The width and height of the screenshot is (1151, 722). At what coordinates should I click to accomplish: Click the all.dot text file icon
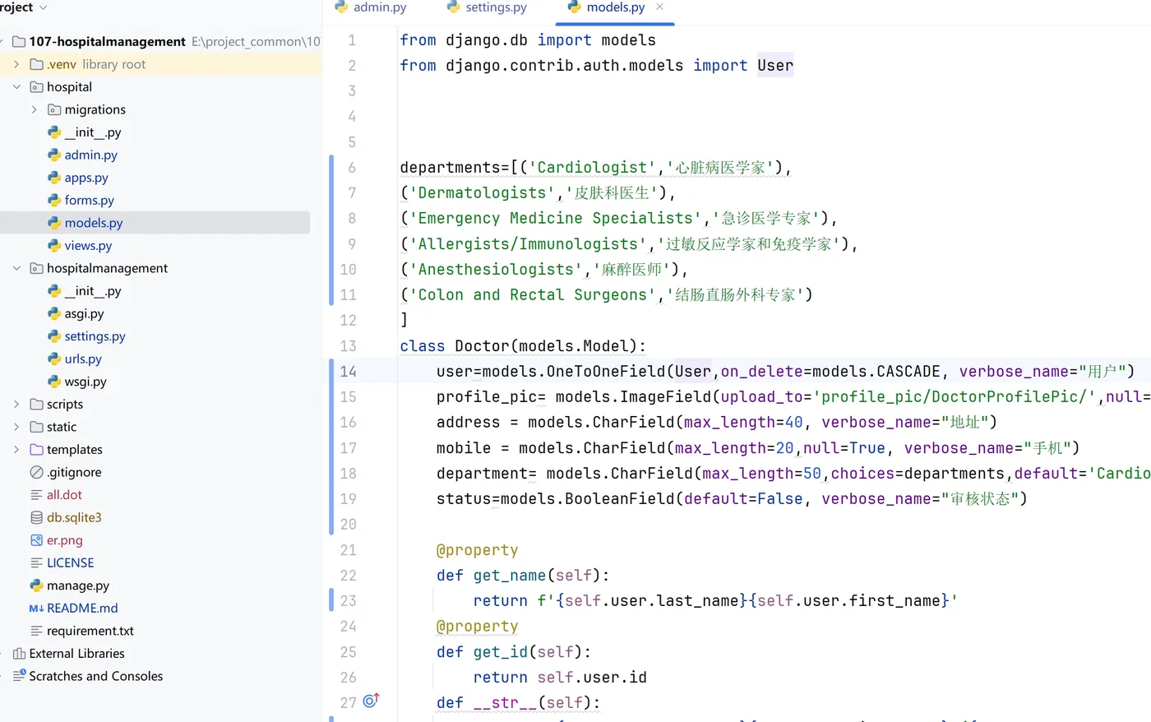click(x=36, y=495)
